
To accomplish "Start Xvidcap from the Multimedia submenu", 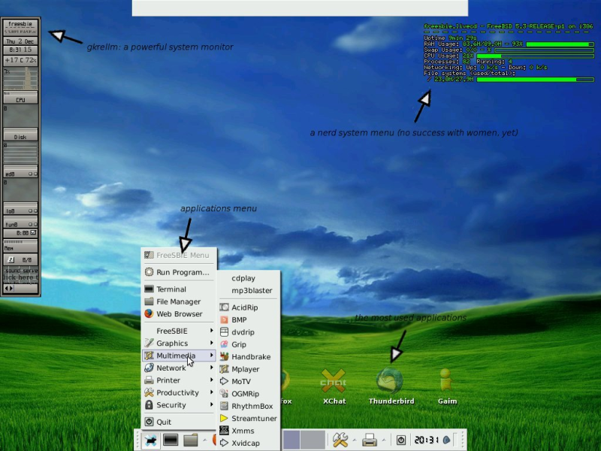I will pyautogui.click(x=249, y=443).
